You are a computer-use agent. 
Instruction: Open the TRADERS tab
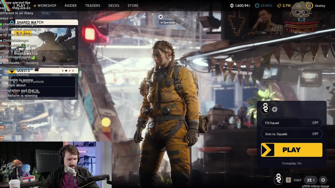(x=93, y=5)
